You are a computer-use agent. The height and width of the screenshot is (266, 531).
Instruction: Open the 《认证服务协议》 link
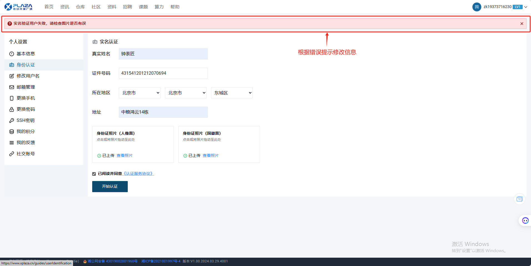pyautogui.click(x=138, y=174)
